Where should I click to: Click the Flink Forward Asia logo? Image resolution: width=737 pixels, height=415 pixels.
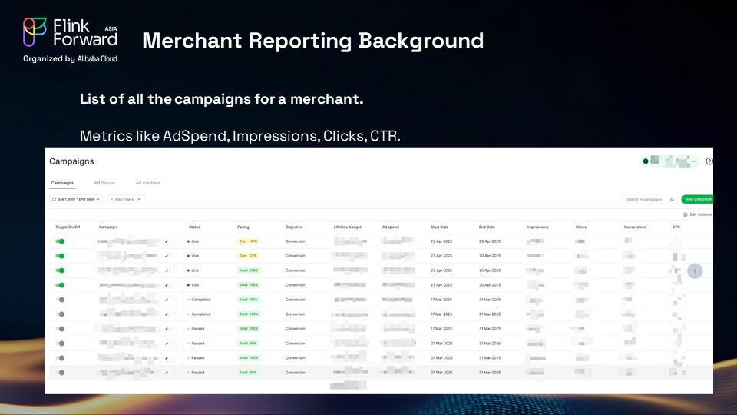(x=70, y=40)
